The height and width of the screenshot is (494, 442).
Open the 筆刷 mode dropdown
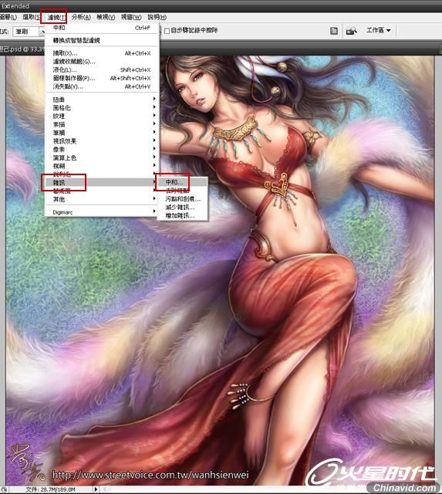[42, 32]
